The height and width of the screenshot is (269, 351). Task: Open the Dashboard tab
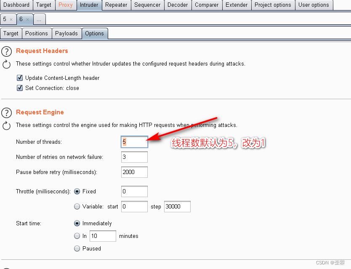16,5
